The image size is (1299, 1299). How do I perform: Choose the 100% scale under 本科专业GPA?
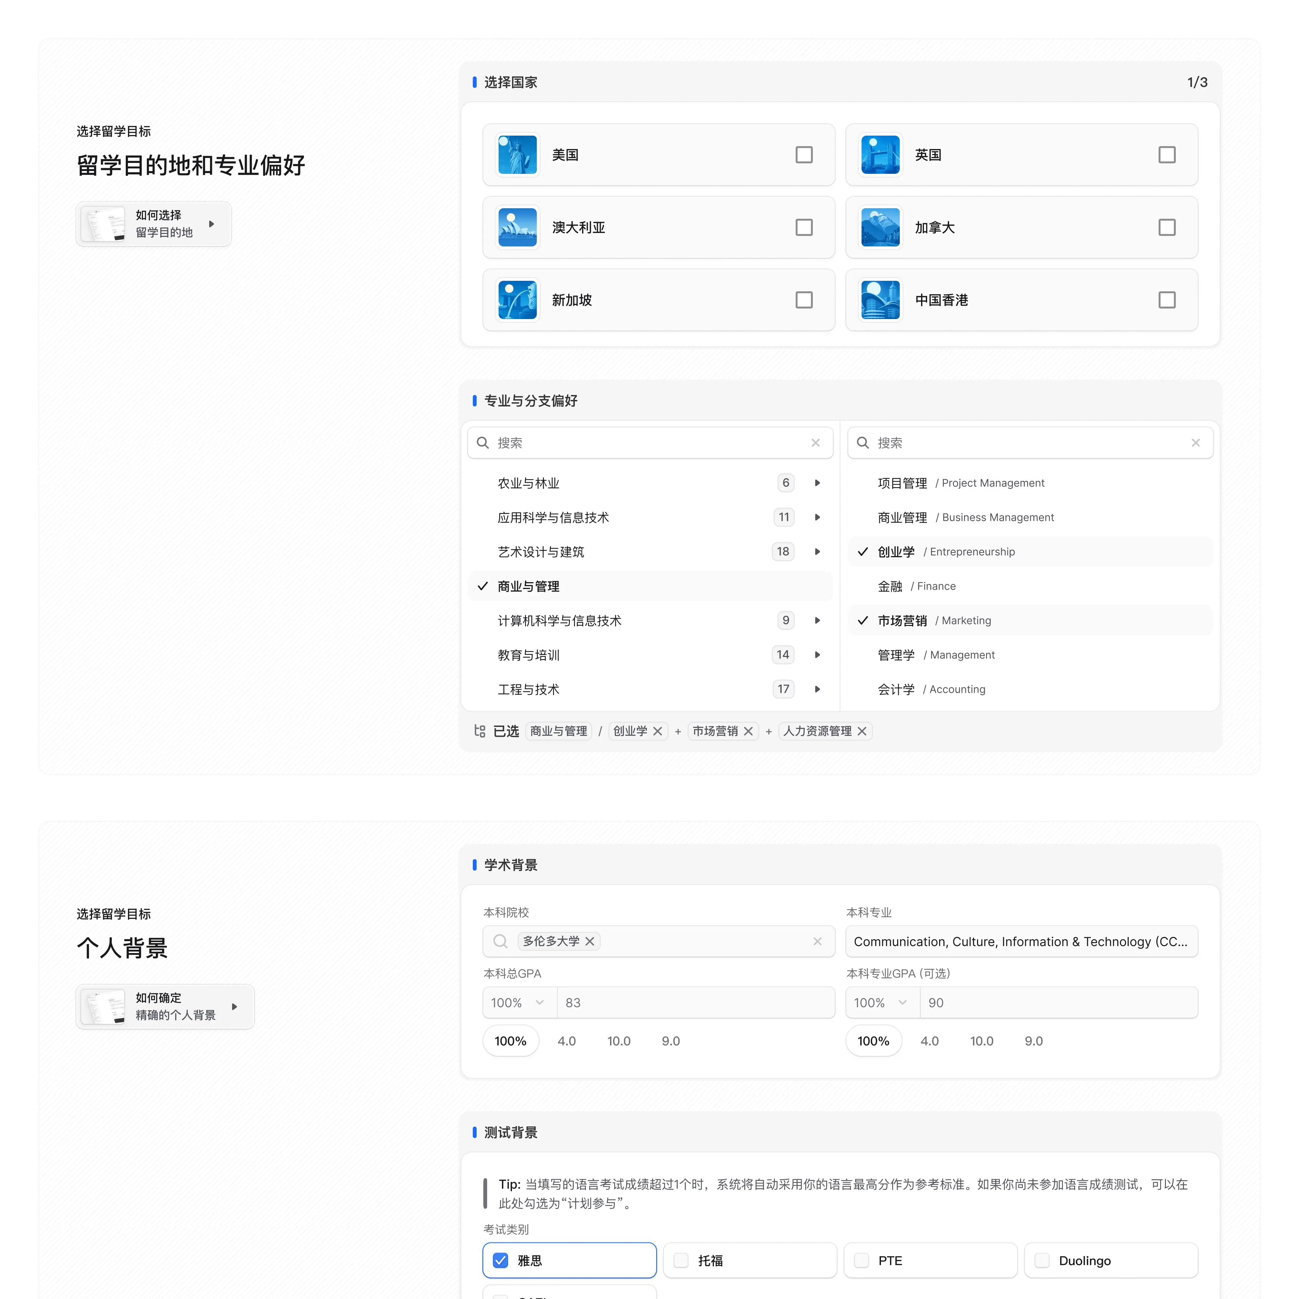(873, 1041)
